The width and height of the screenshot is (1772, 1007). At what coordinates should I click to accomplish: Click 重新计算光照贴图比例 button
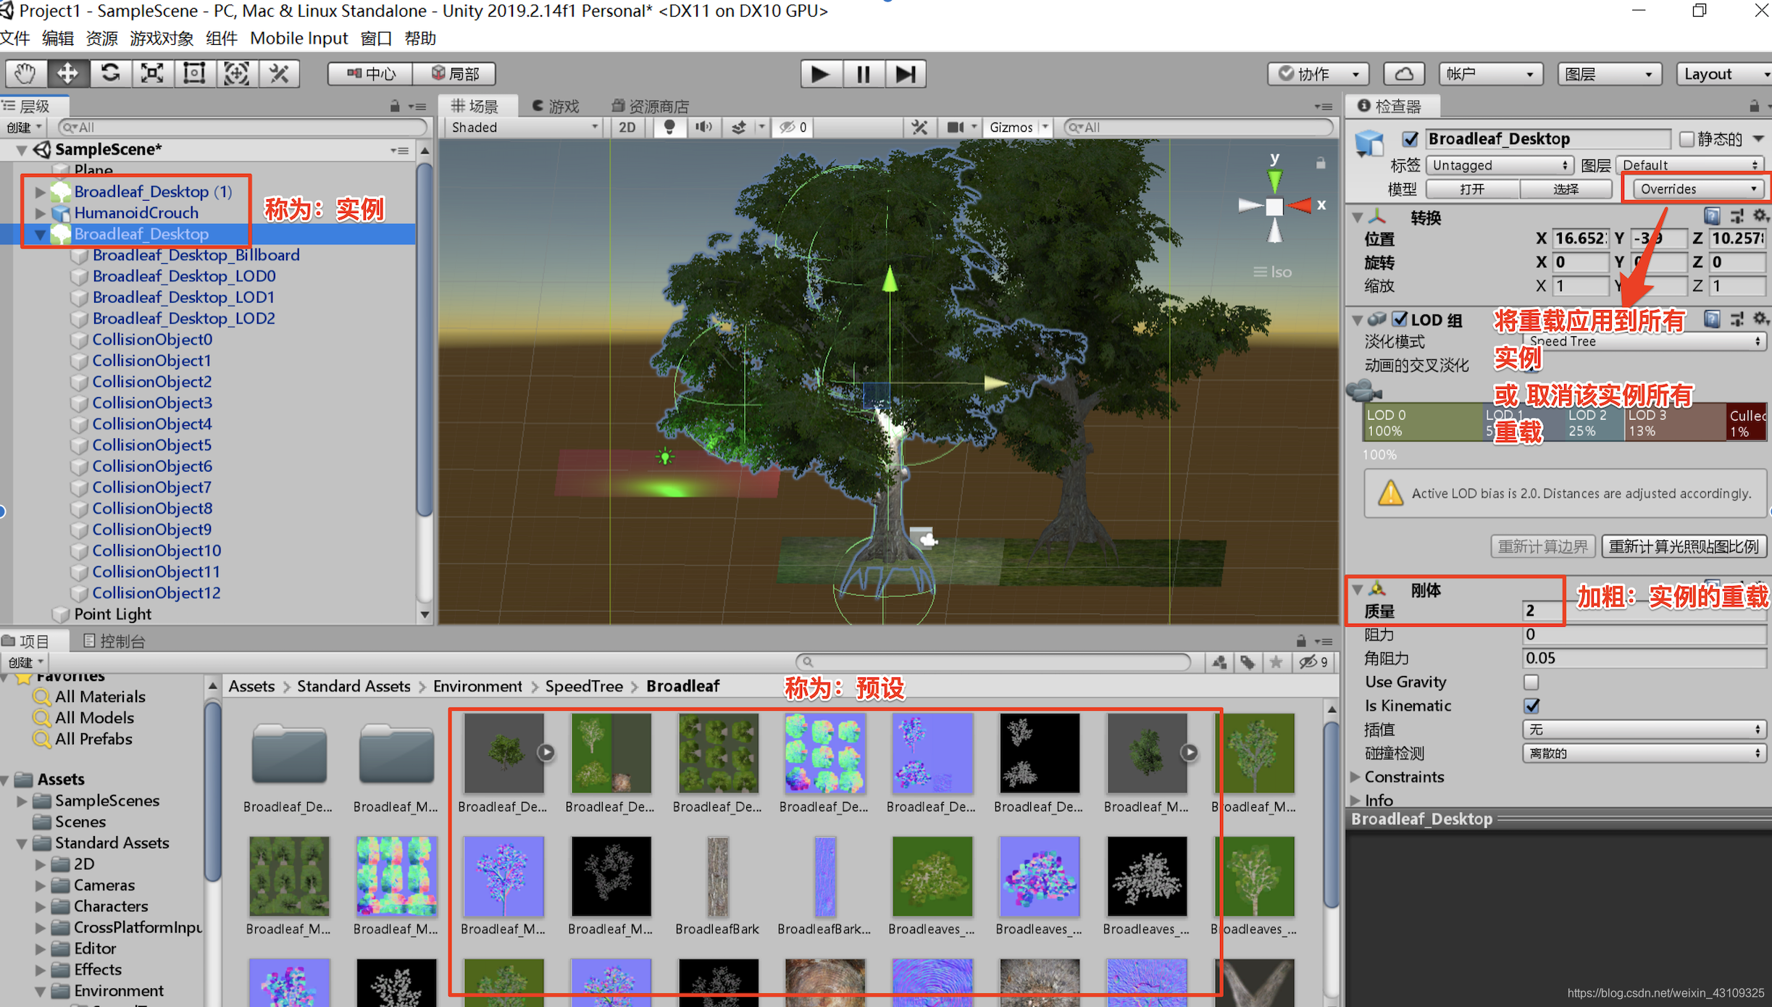[1683, 546]
